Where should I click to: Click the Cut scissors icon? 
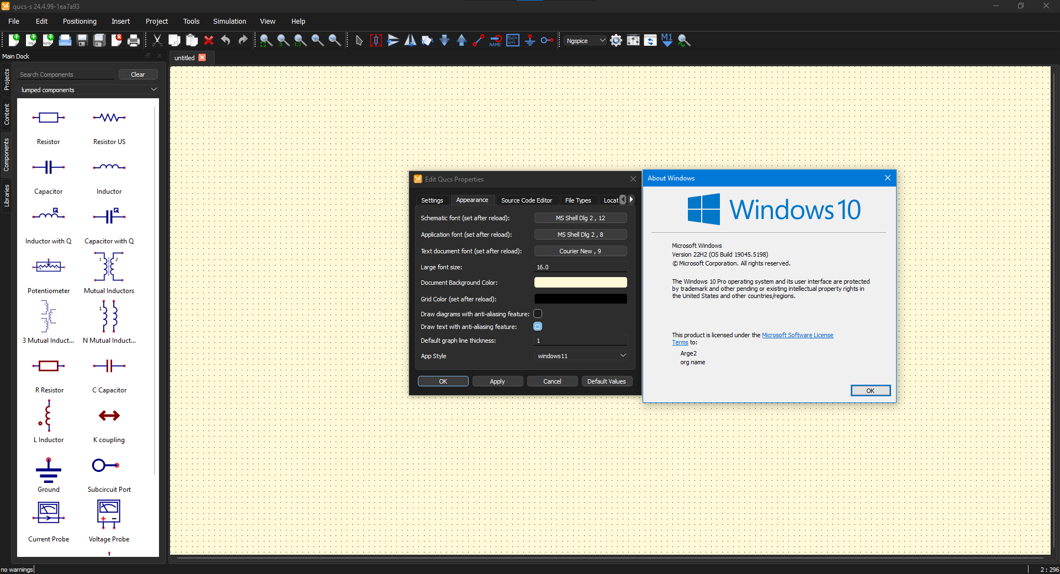[157, 40]
